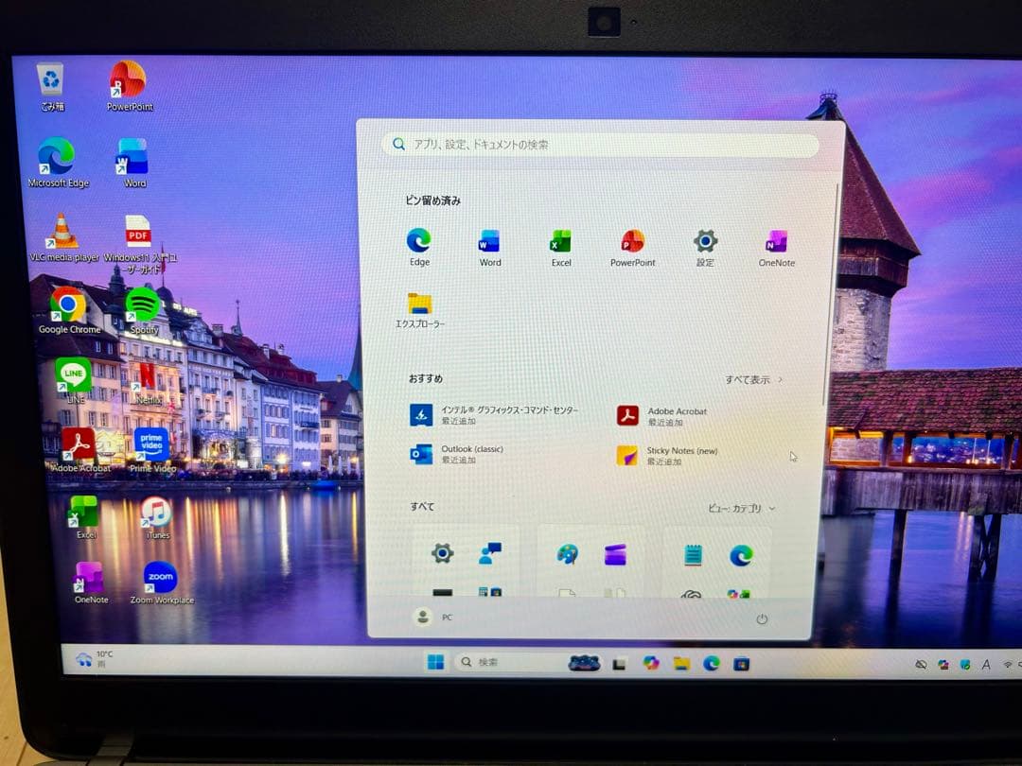Image resolution: width=1022 pixels, height=766 pixels.
Task: Open Outlook (classic) recommended item
Action: point(456,454)
